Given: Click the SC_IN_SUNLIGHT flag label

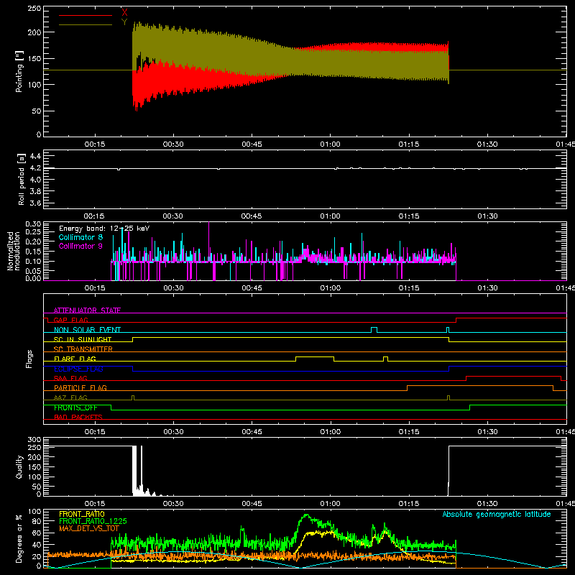Looking at the screenshot, I should [83, 339].
